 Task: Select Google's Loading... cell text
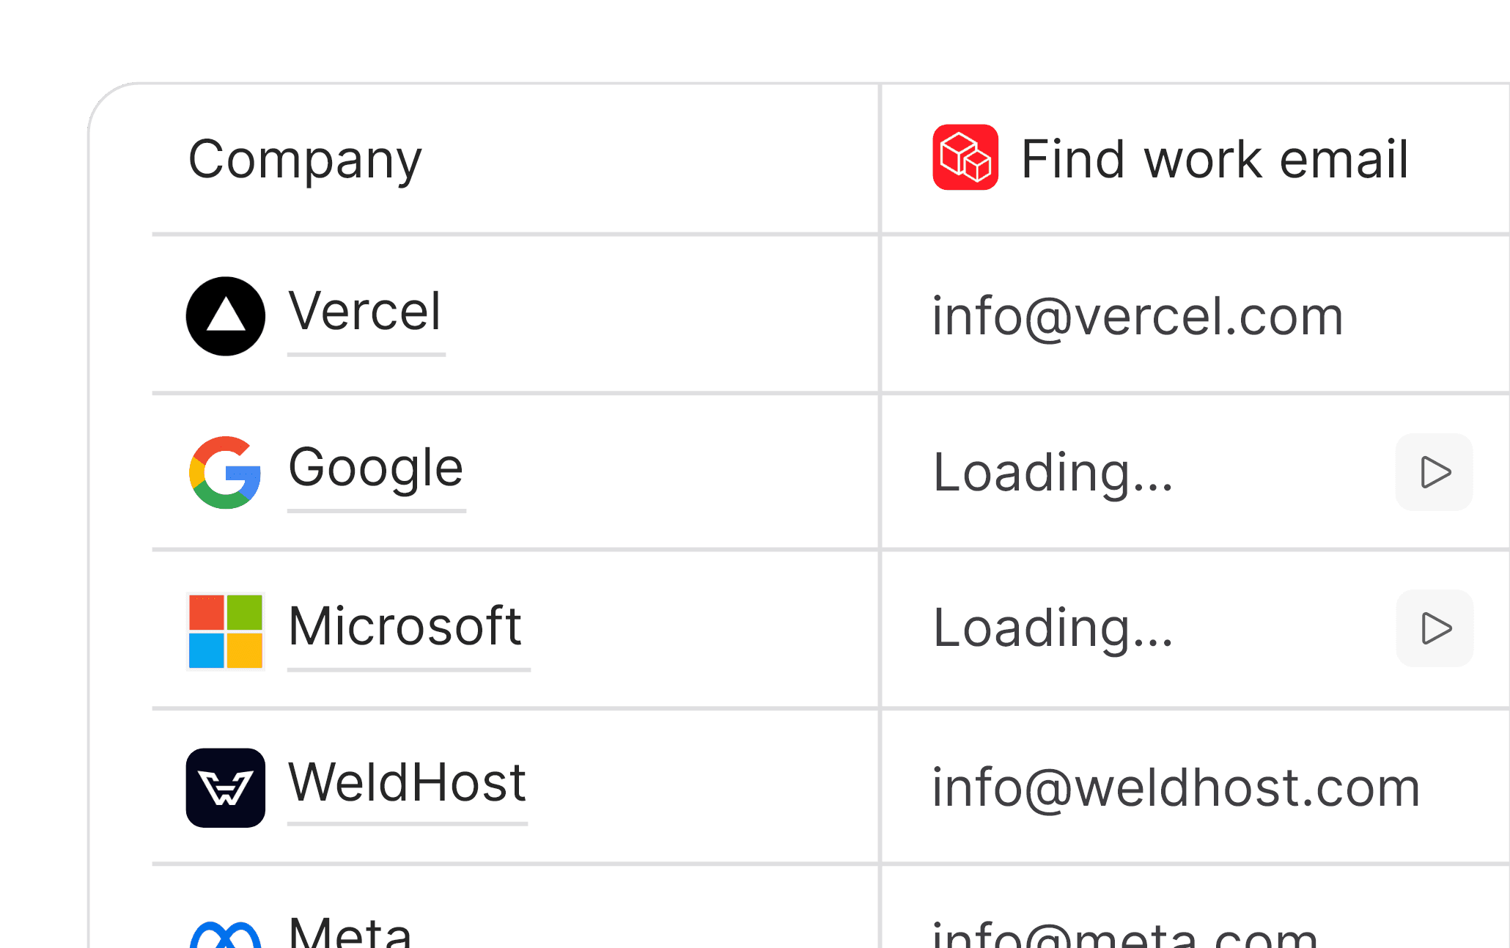point(1053,473)
